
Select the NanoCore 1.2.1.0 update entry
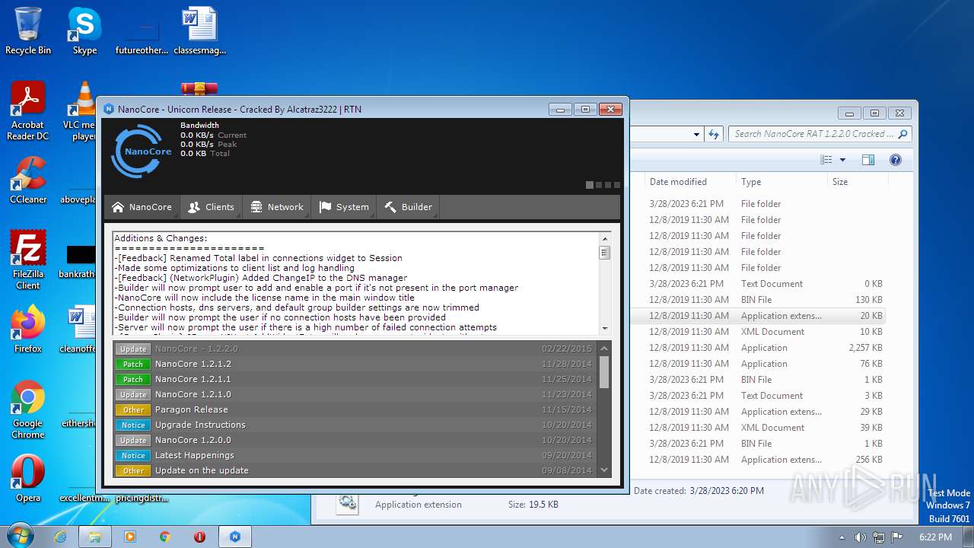(x=356, y=394)
